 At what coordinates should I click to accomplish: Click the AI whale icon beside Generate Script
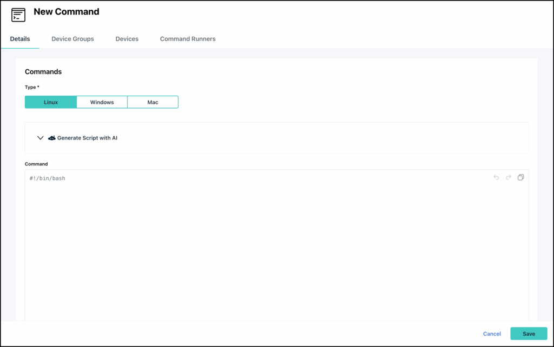(51, 138)
